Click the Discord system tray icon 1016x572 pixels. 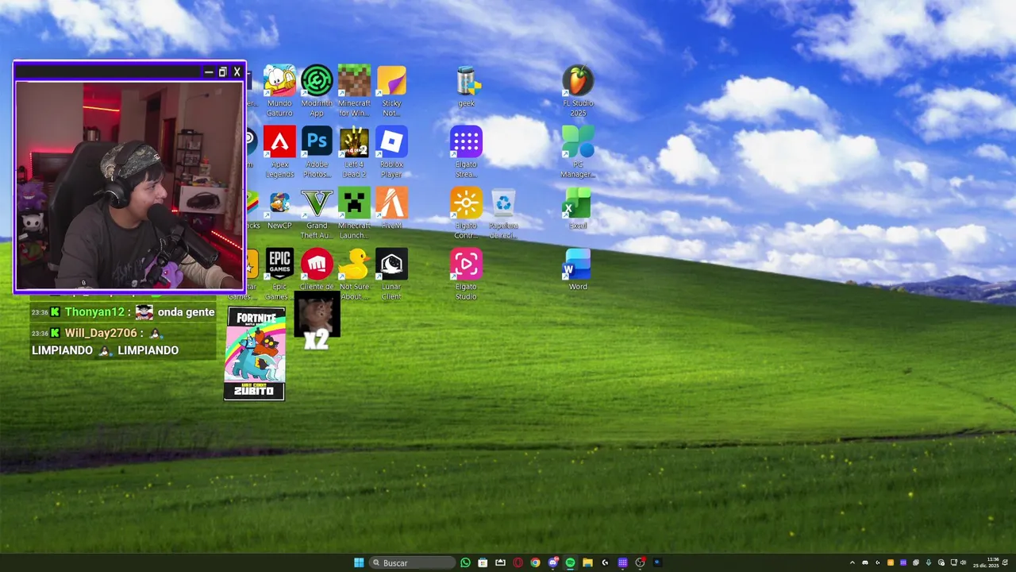coord(865,562)
